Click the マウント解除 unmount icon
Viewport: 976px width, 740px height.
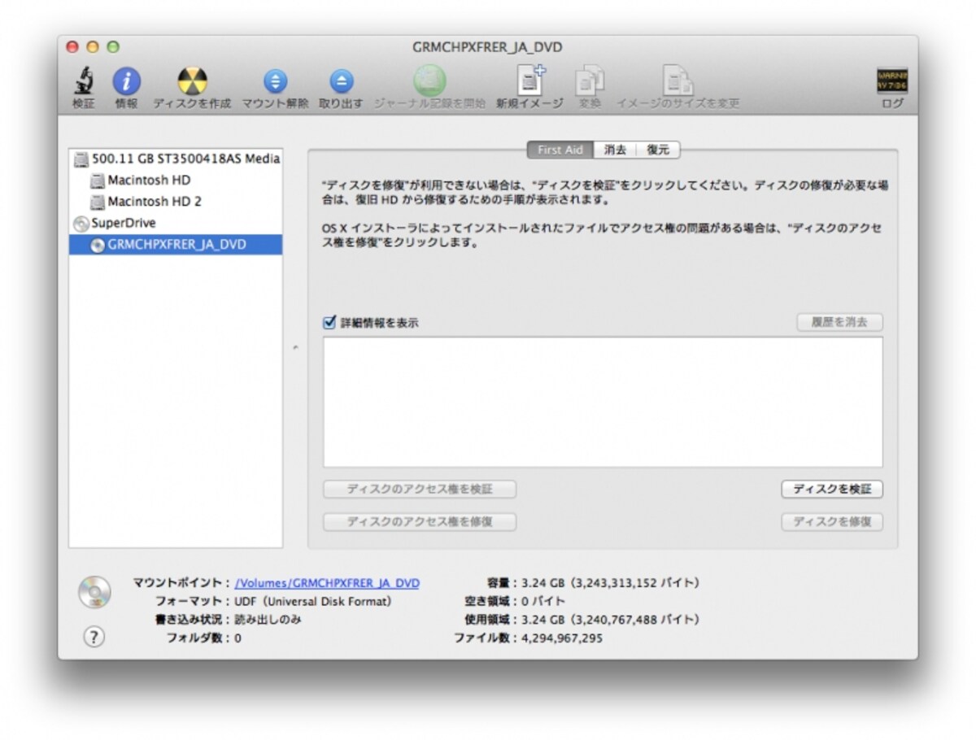click(x=275, y=81)
